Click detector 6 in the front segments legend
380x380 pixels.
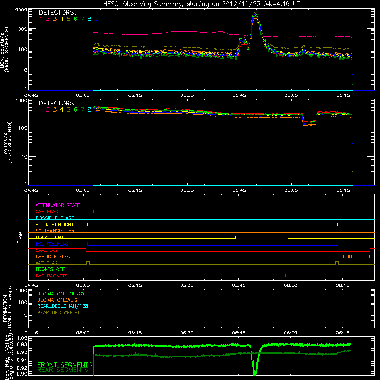point(76,19)
